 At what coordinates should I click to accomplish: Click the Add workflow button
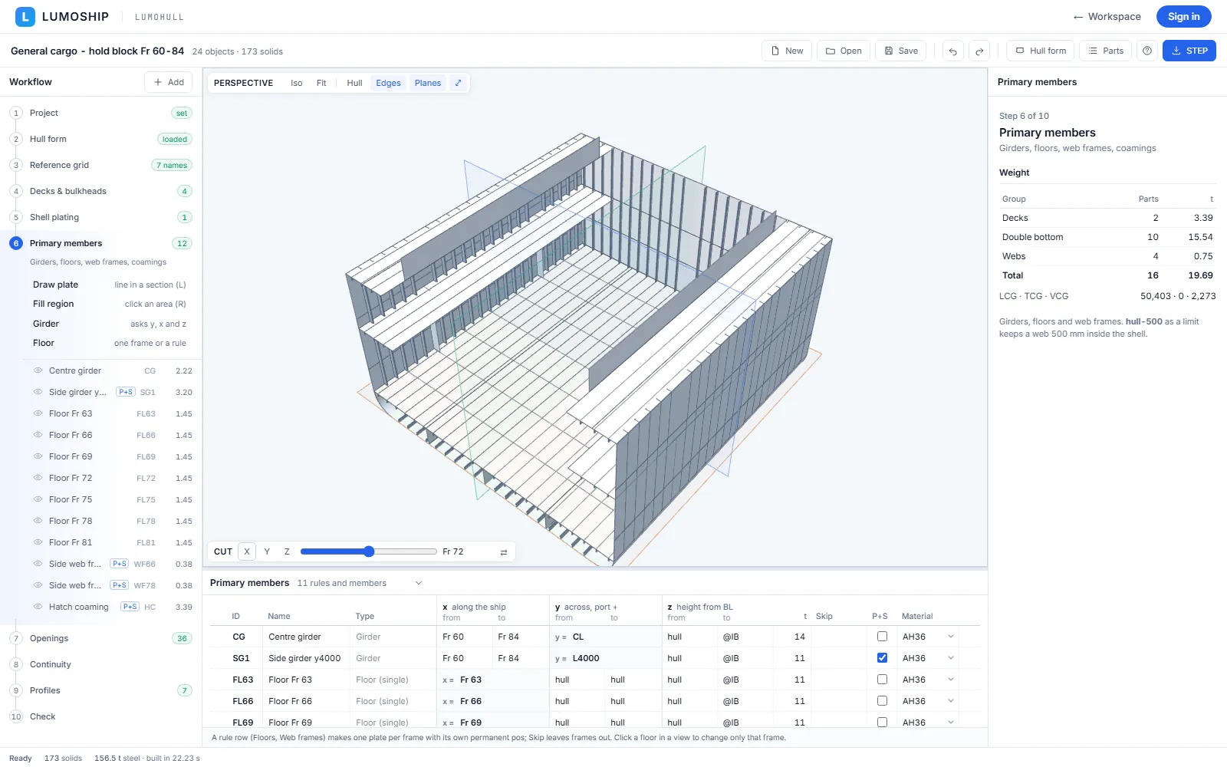click(x=169, y=82)
